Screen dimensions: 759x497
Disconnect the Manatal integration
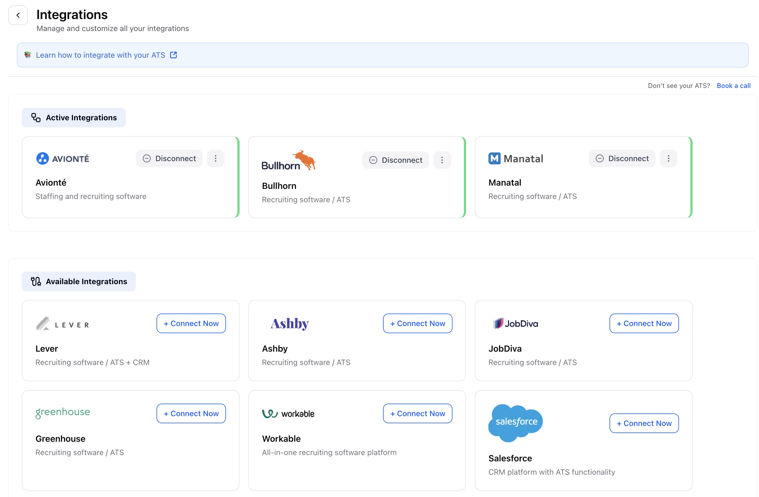point(622,158)
